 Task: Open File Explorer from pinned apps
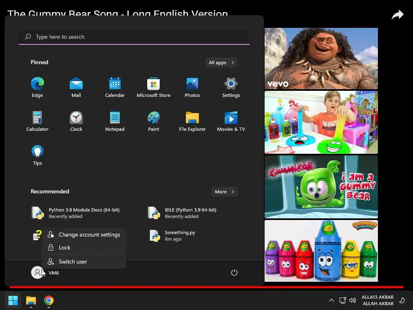(x=192, y=121)
